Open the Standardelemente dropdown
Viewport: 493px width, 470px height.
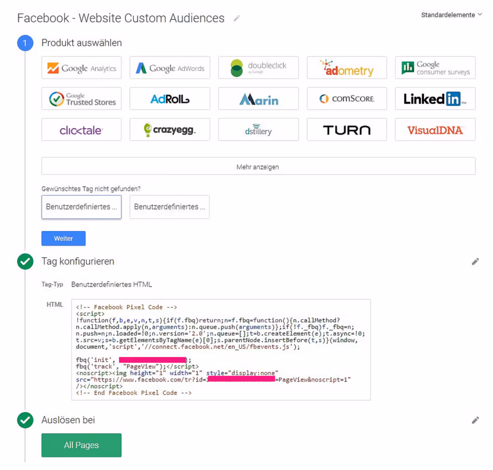(x=451, y=15)
